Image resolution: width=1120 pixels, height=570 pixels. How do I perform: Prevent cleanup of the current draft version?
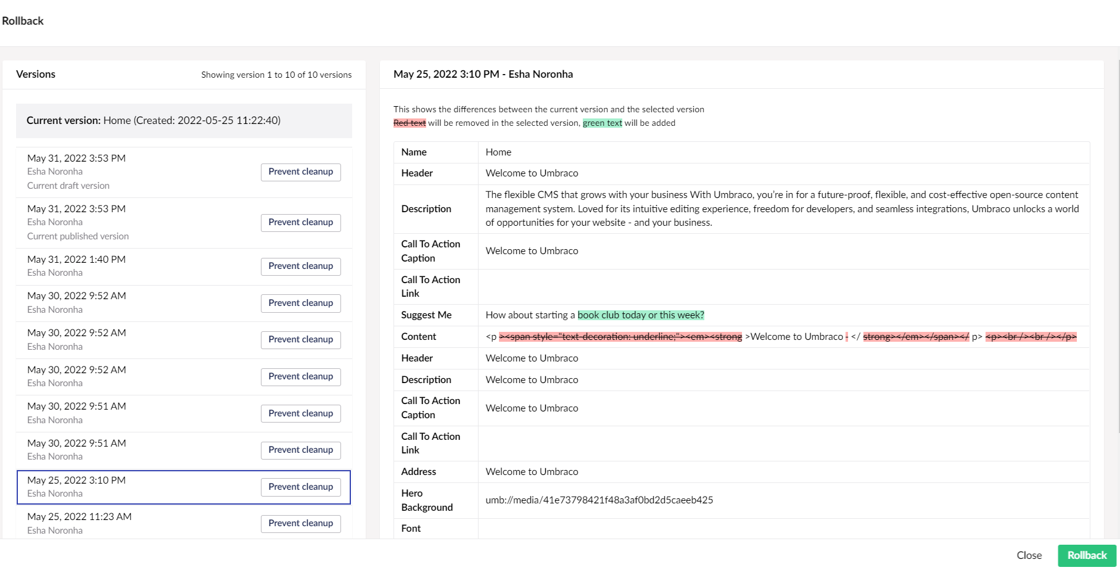300,172
